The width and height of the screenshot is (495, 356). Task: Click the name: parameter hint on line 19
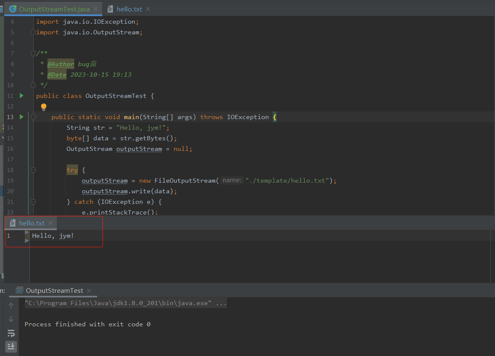[232, 181]
